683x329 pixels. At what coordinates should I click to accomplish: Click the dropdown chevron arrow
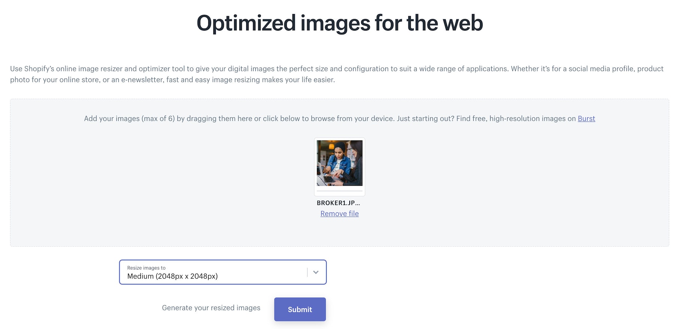tap(316, 272)
